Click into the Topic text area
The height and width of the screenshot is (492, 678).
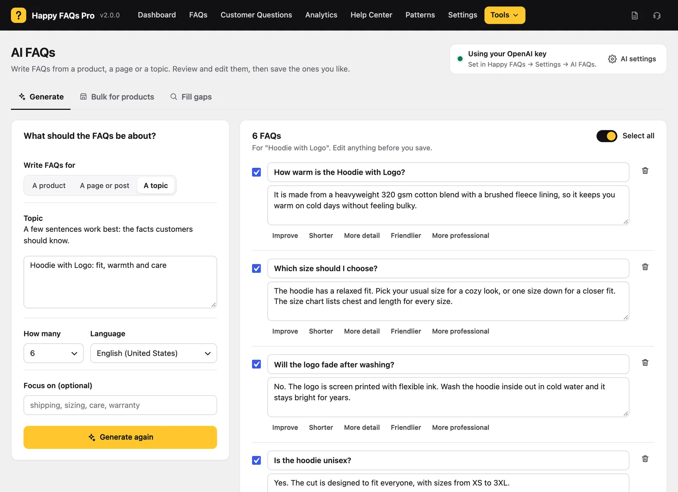(x=120, y=282)
